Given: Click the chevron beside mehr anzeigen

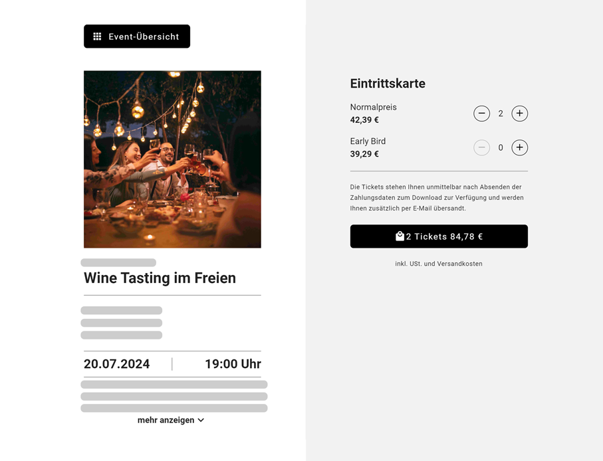Looking at the screenshot, I should tap(201, 420).
